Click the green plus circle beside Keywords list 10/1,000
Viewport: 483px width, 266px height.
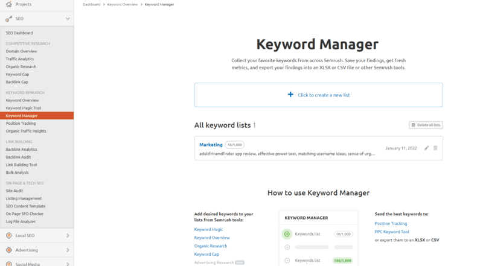pos(287,234)
